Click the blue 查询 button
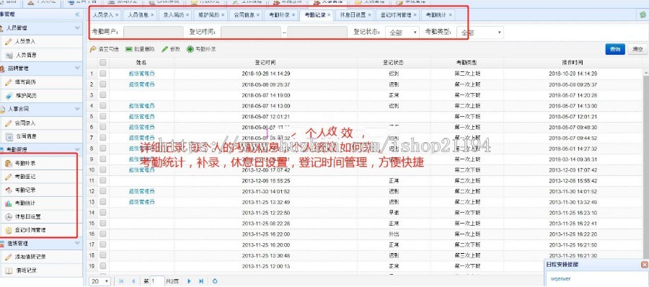The image size is (649, 287). tap(615, 49)
